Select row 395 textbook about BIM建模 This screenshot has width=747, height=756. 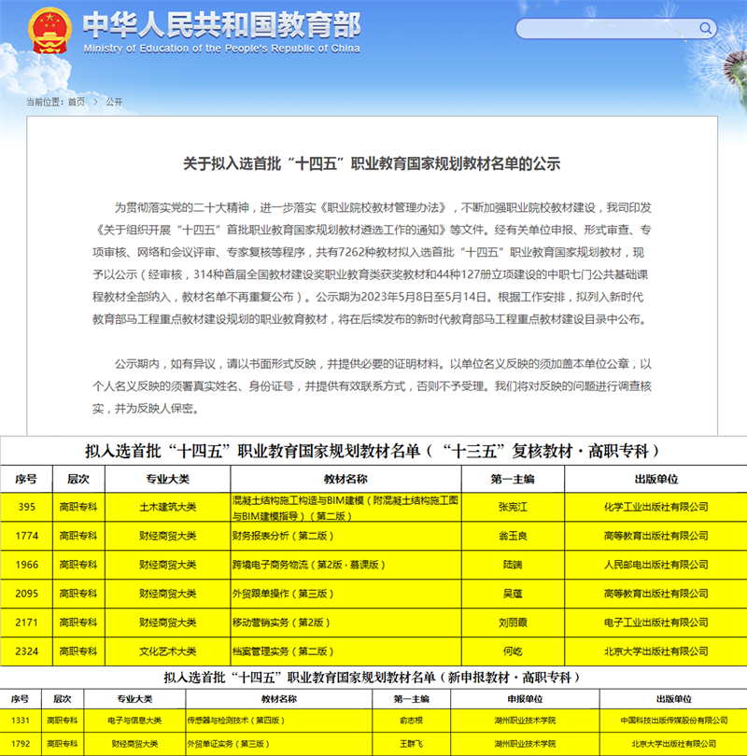tap(344, 507)
